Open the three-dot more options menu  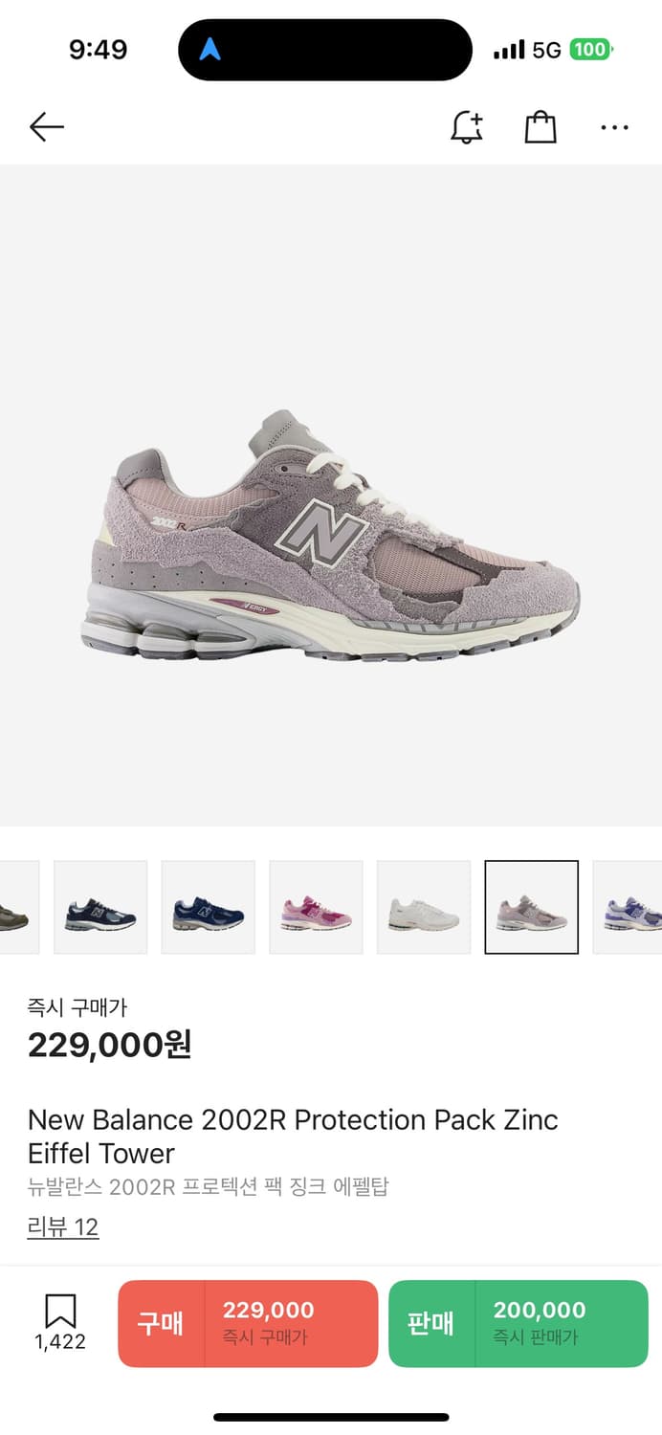[x=614, y=127]
